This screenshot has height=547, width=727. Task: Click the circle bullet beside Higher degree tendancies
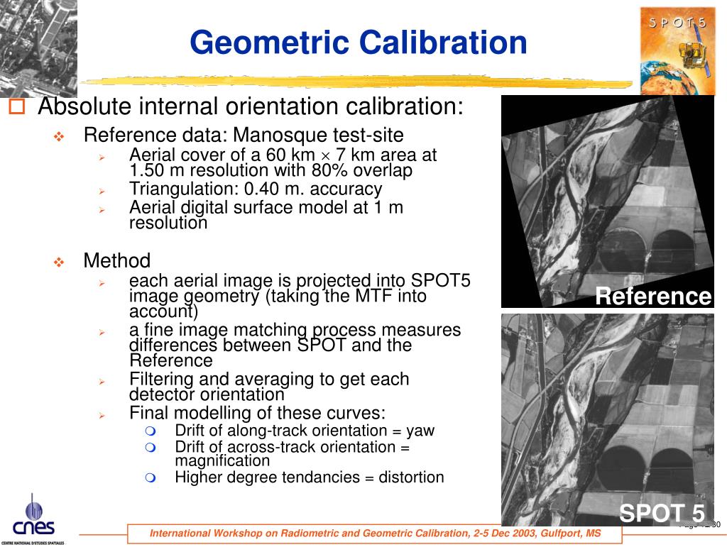pos(151,477)
